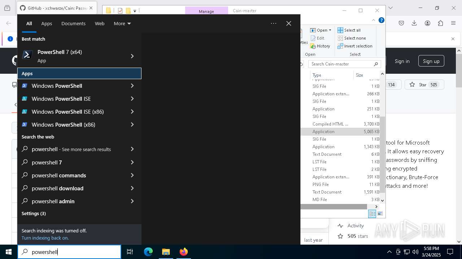Star the Cain repository on GitHub
This screenshot has width=462, height=259.
click(424, 85)
